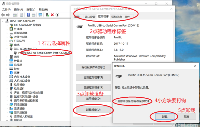The image size is (200, 127).
Task: Click the toolbar icon right of the blue Help icon
Action: click(33, 15)
